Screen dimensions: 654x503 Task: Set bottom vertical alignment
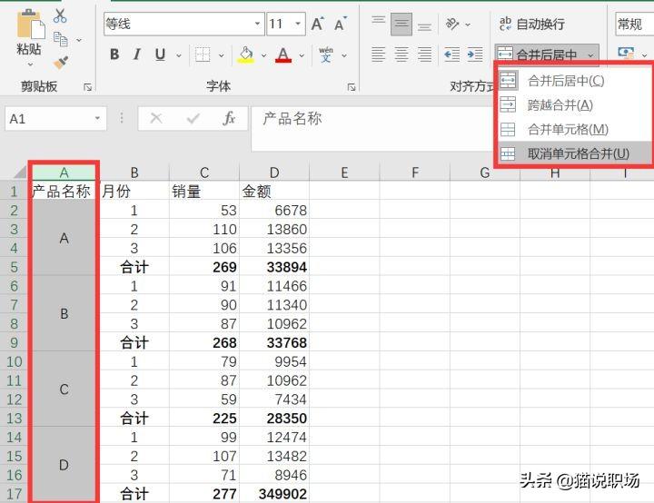pyautogui.click(x=424, y=25)
